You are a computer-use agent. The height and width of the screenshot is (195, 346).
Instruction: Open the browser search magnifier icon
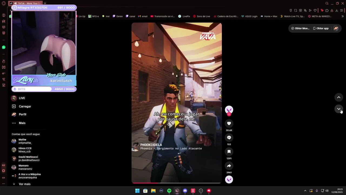327,3
